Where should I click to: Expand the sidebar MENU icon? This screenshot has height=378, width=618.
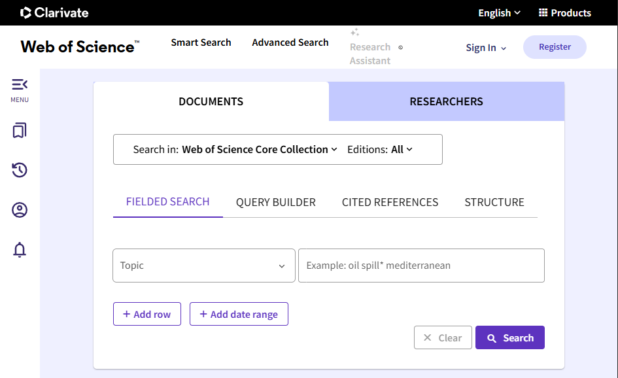(20, 85)
